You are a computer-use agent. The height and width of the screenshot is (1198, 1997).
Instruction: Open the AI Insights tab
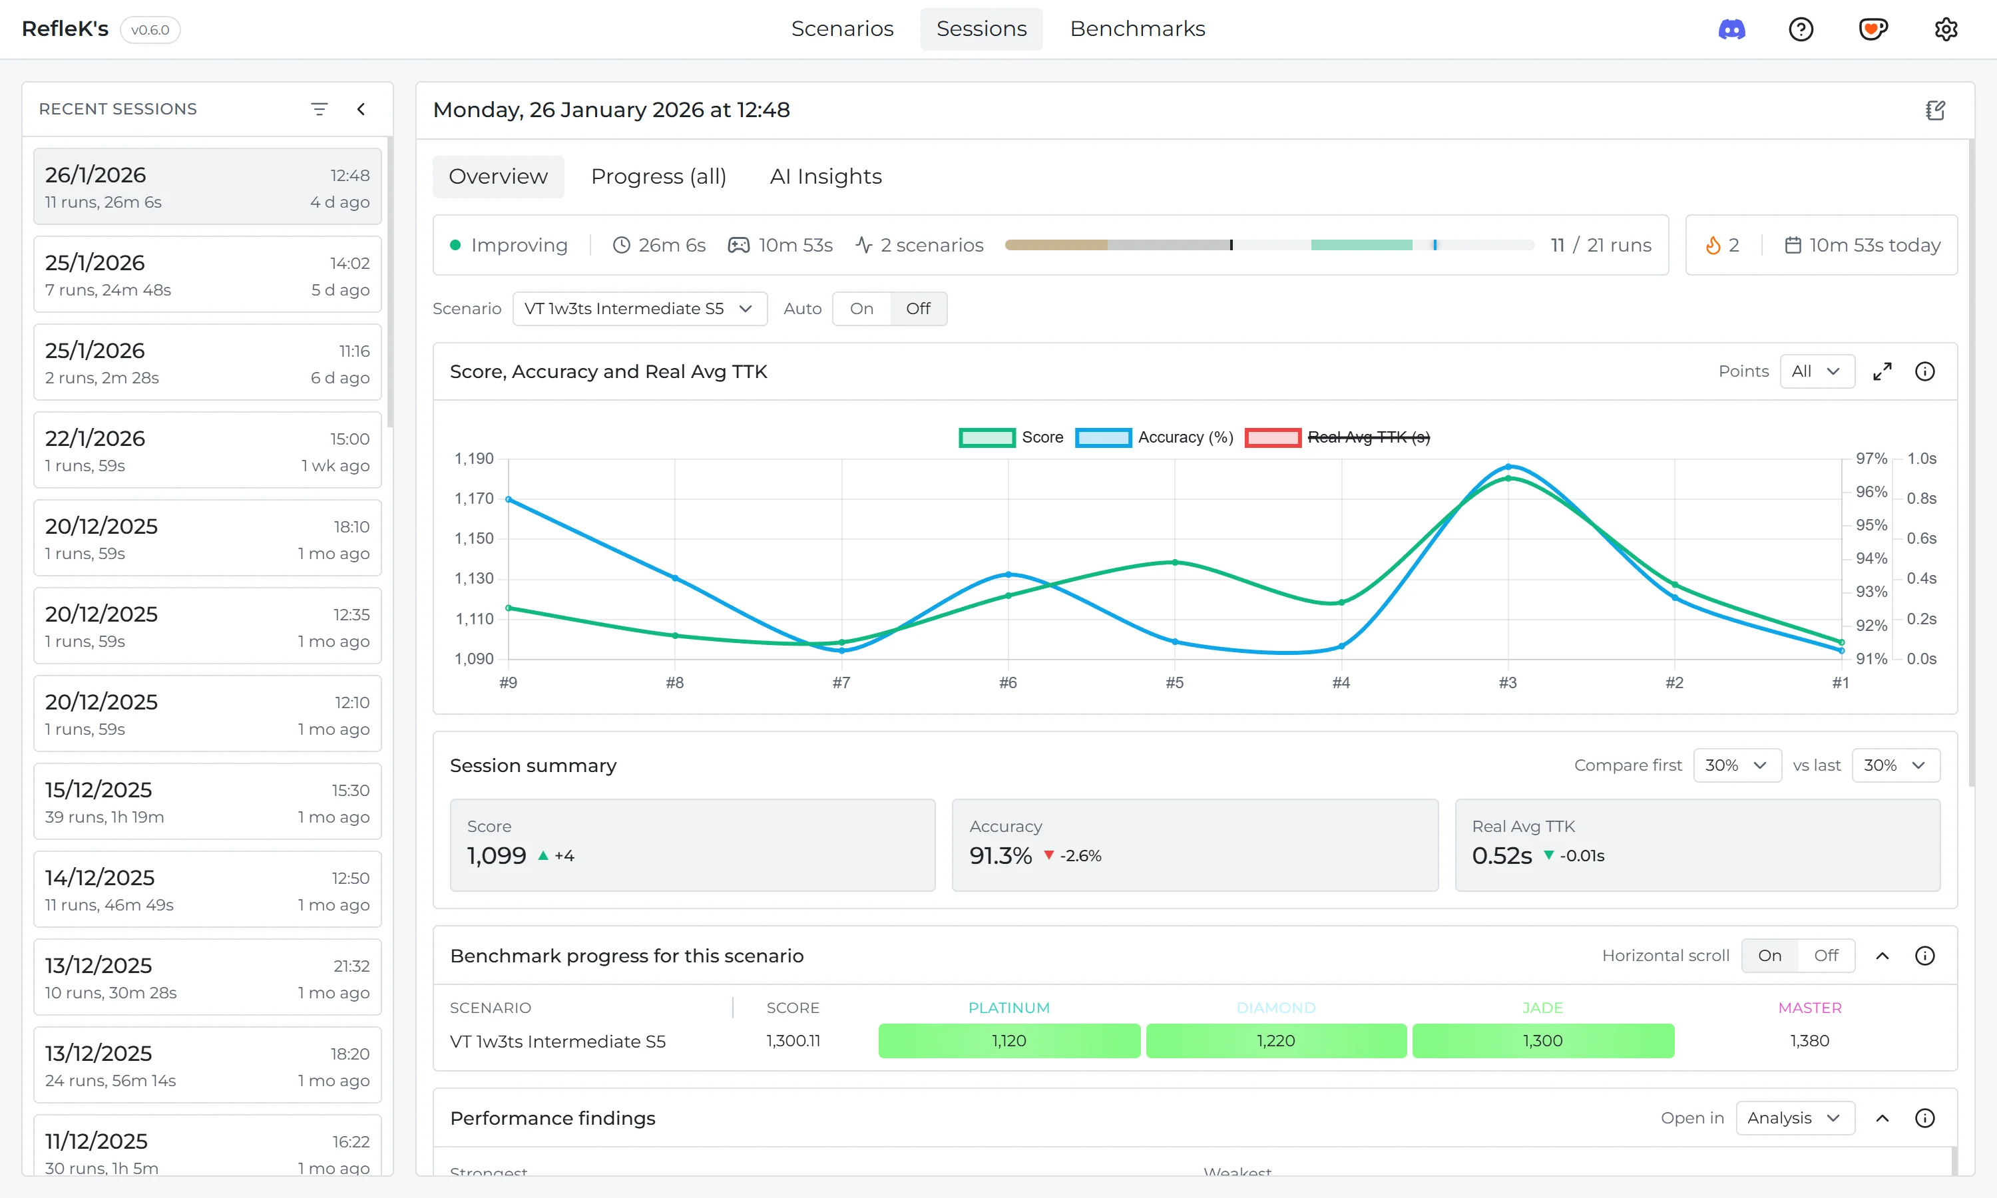825,177
